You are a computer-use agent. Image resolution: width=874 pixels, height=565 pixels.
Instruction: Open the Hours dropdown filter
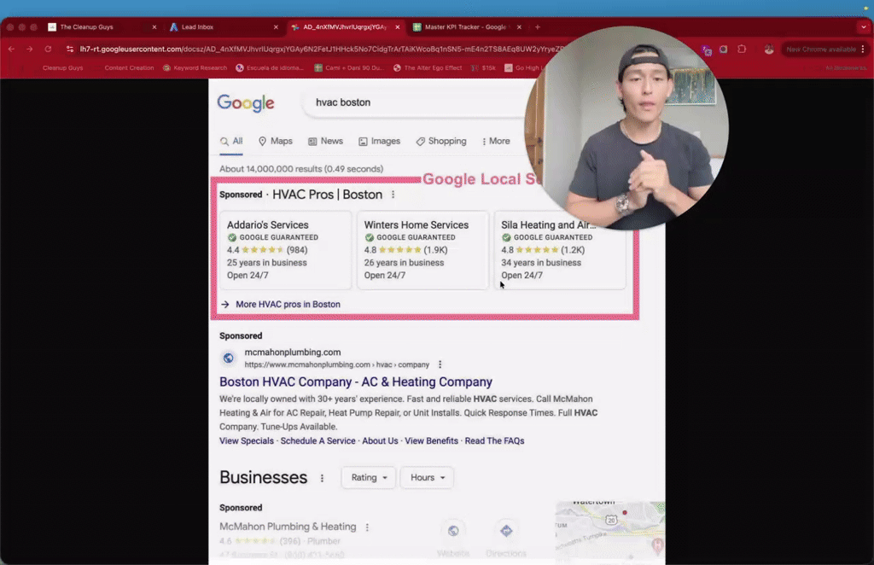(x=426, y=477)
